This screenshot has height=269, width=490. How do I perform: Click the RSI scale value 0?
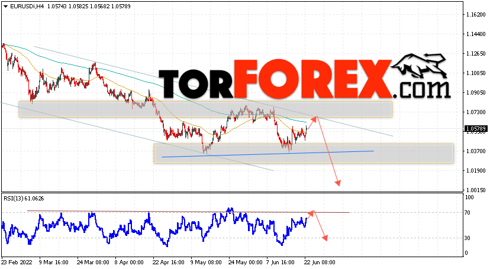(466, 253)
